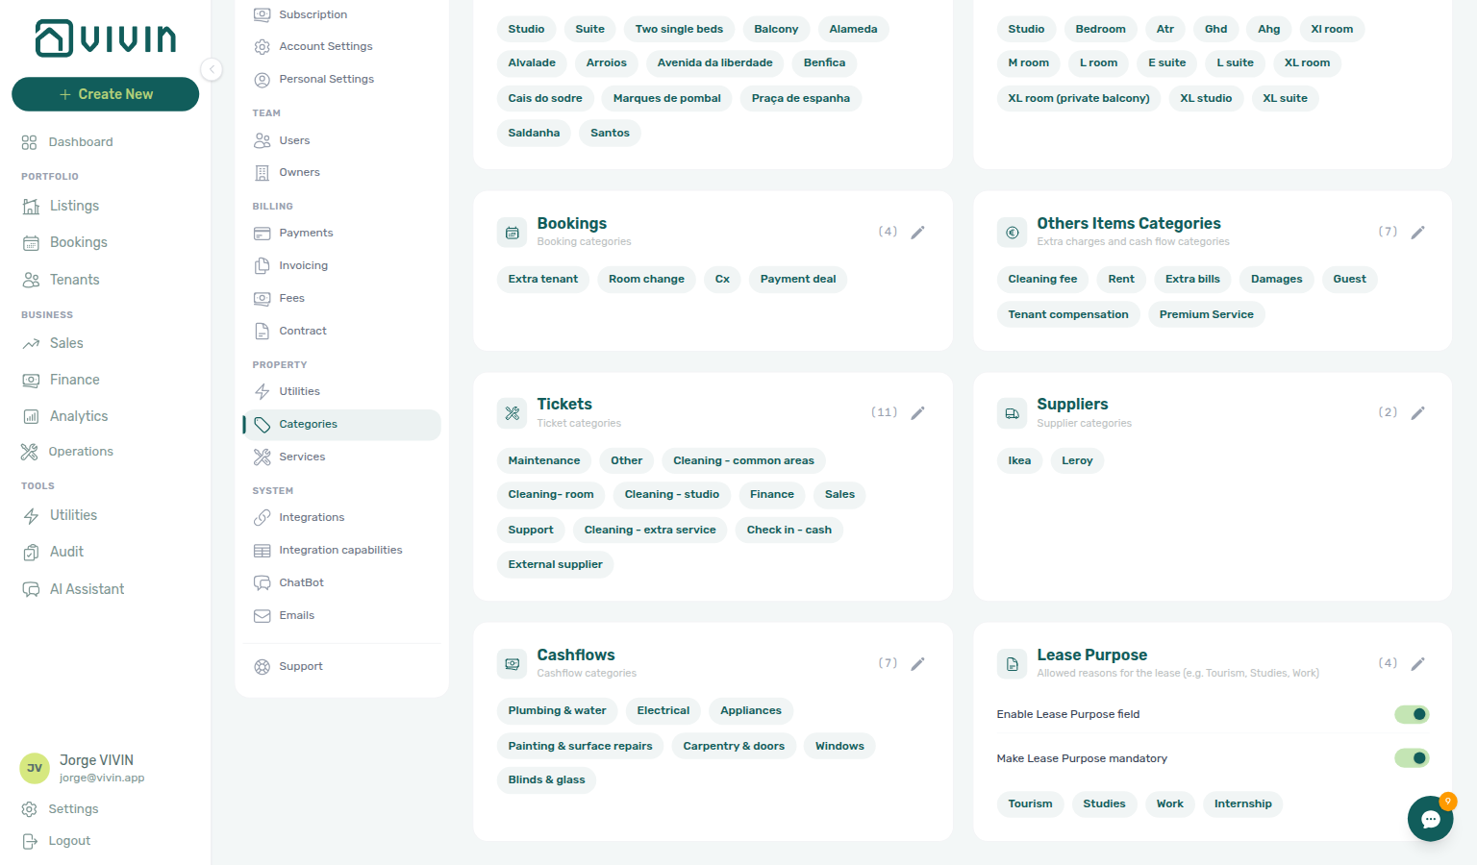Click the Payments card icon

point(262,234)
